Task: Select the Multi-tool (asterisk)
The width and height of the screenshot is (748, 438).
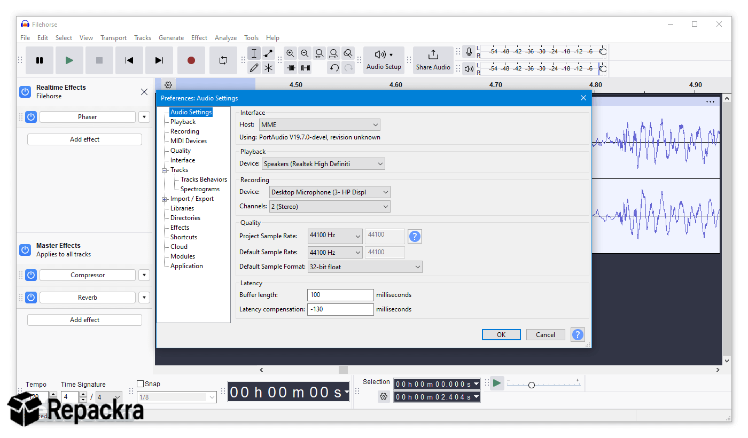Action: click(269, 68)
